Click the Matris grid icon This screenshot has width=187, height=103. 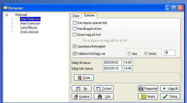click(x=144, y=97)
